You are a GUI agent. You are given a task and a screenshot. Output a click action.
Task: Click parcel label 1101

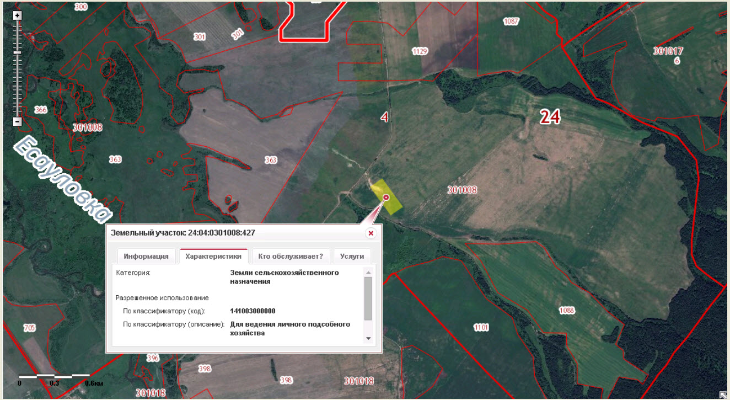point(481,328)
